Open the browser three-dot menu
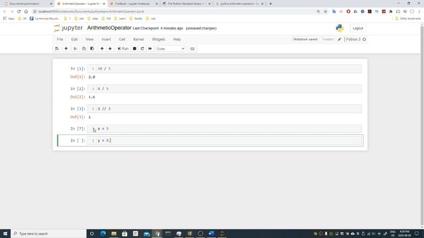 pos(419,12)
